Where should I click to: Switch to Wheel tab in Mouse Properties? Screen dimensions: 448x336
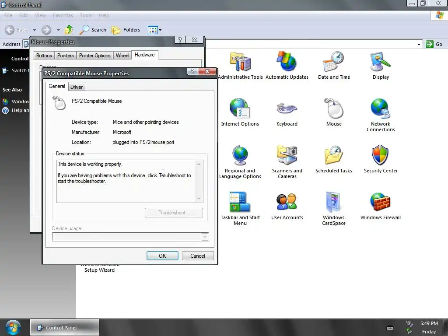pos(122,56)
